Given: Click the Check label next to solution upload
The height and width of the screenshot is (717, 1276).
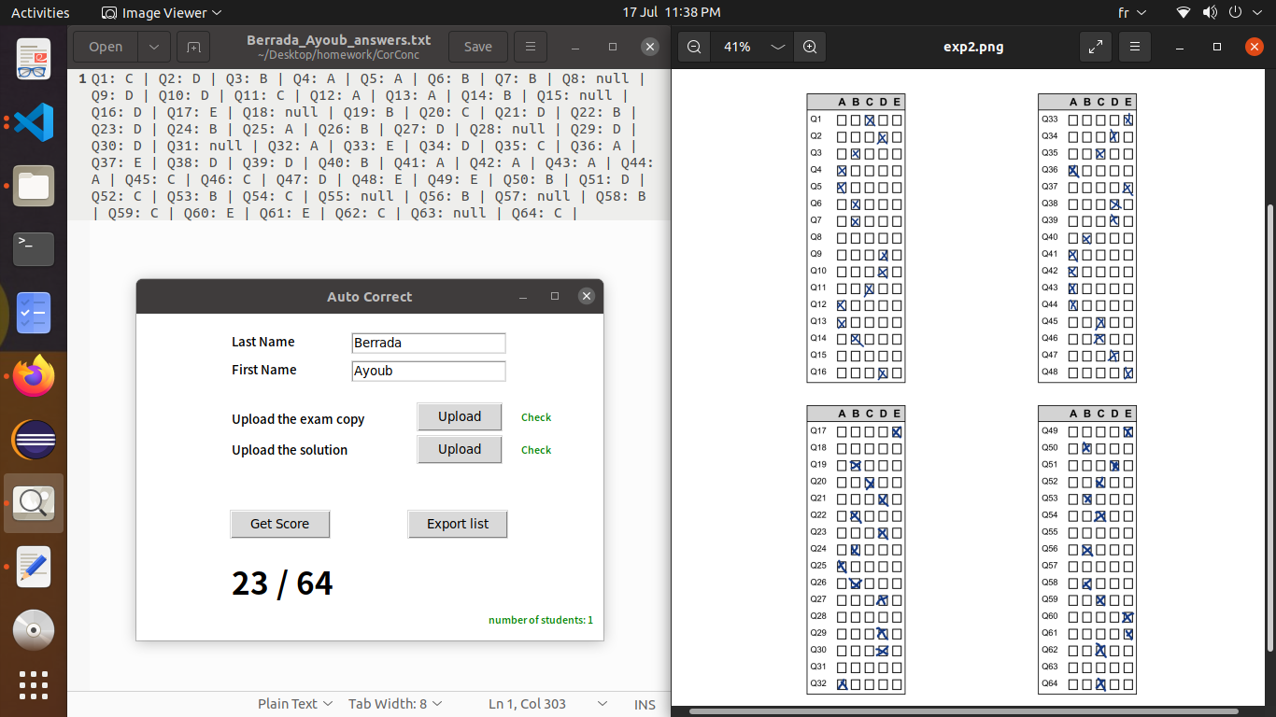Looking at the screenshot, I should coord(536,450).
